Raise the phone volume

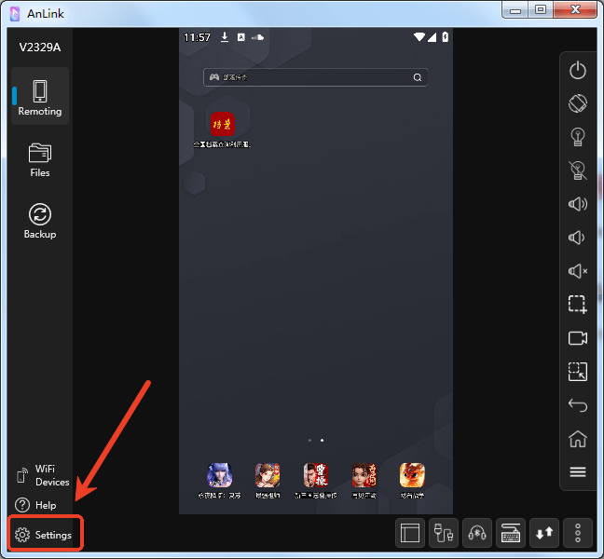[x=577, y=204]
